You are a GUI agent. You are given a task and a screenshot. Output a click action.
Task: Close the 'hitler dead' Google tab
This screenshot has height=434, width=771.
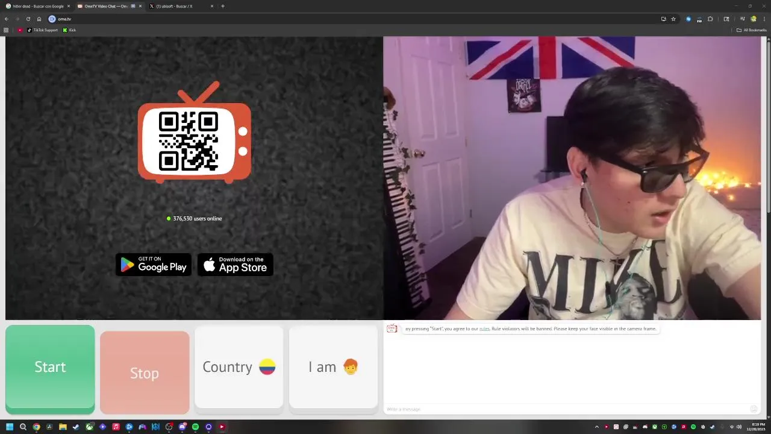point(69,6)
